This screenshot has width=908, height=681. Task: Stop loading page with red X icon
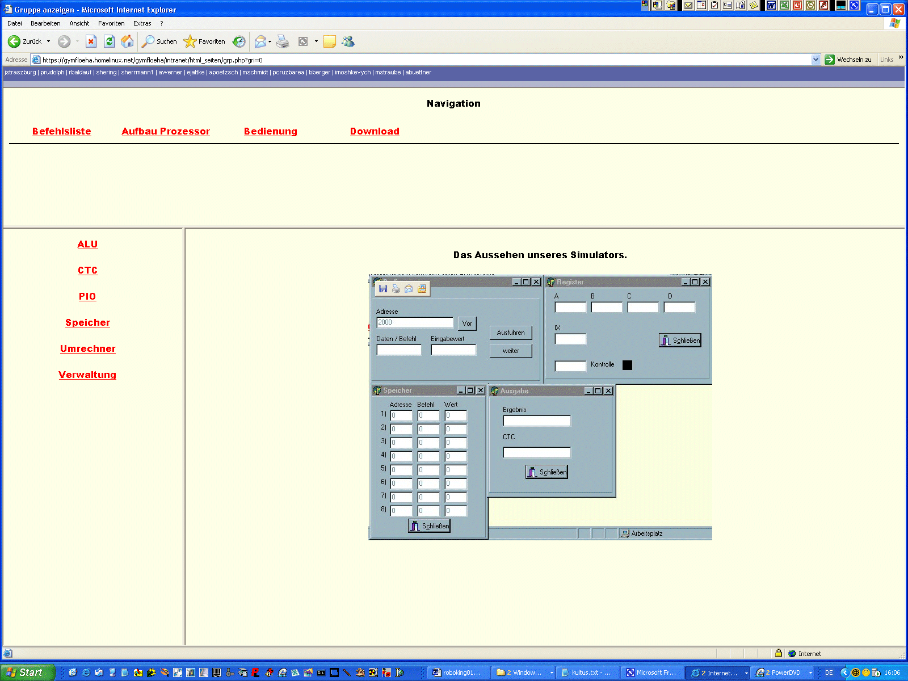click(x=91, y=41)
